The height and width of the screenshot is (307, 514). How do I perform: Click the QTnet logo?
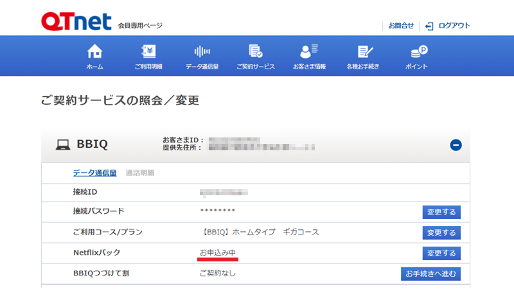[76, 21]
